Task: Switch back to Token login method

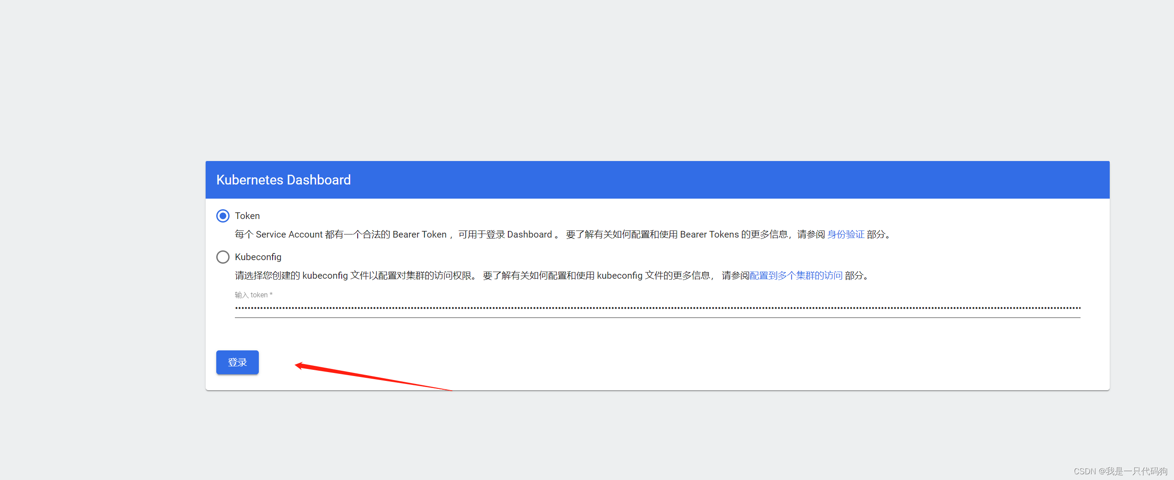Action: [x=223, y=215]
